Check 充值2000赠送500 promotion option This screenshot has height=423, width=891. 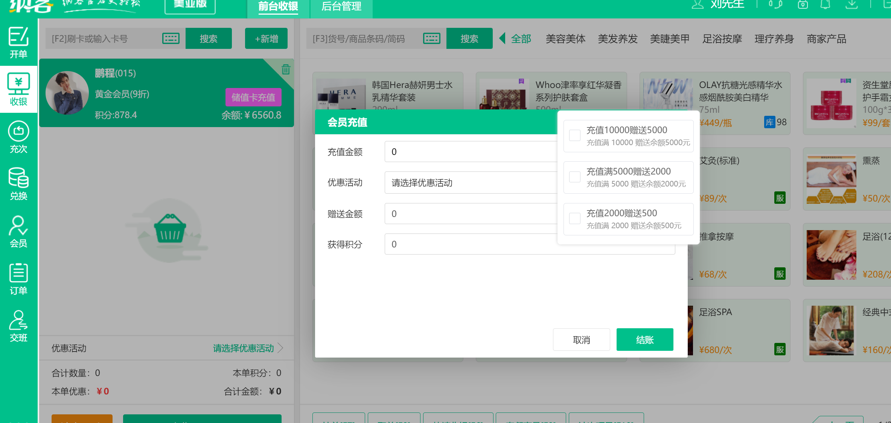(574, 218)
